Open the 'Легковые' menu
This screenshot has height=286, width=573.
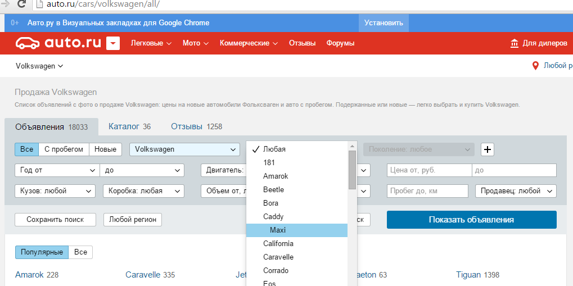(x=151, y=43)
